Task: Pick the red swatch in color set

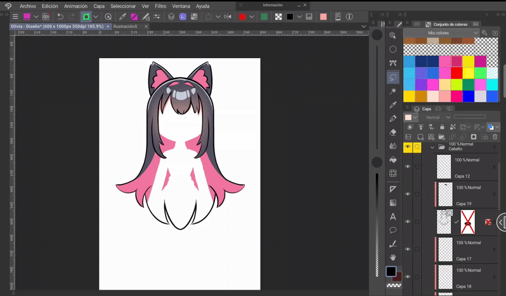Action: (457, 73)
